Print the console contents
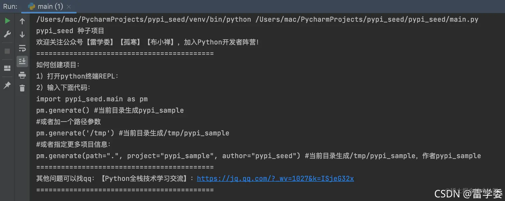 [22, 75]
